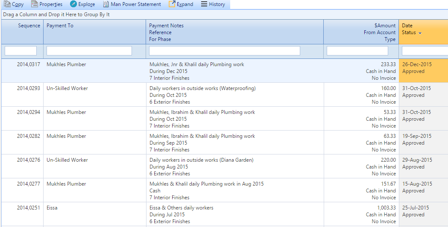
Task: Click the Expand arrow icon
Action: [x=172, y=4]
